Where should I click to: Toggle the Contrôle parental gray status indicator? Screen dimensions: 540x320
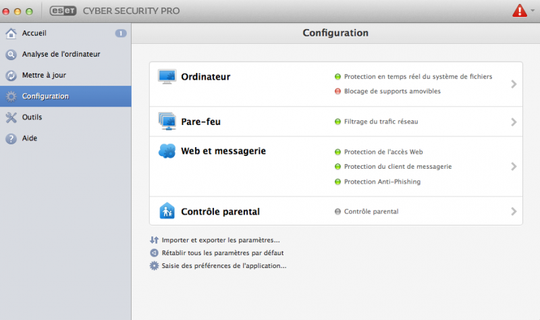[x=337, y=211]
